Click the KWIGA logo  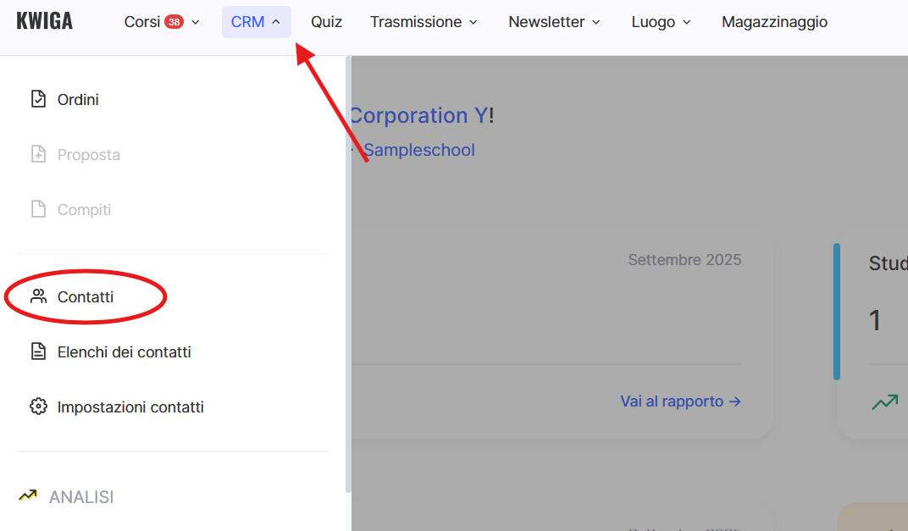coord(45,21)
